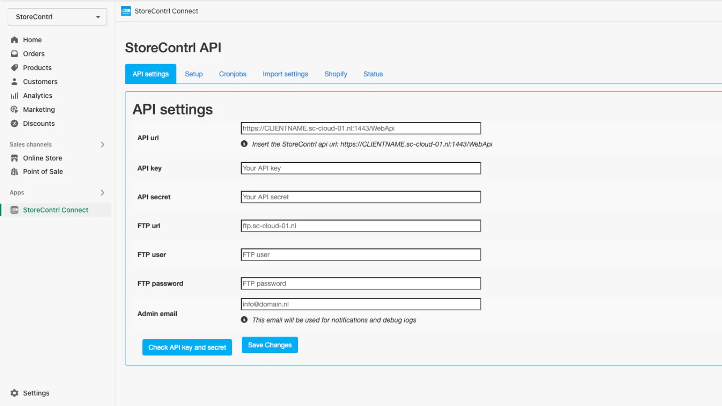This screenshot has height=406, width=722.
Task: Click the info icon beside admin email hint
Action: point(244,320)
